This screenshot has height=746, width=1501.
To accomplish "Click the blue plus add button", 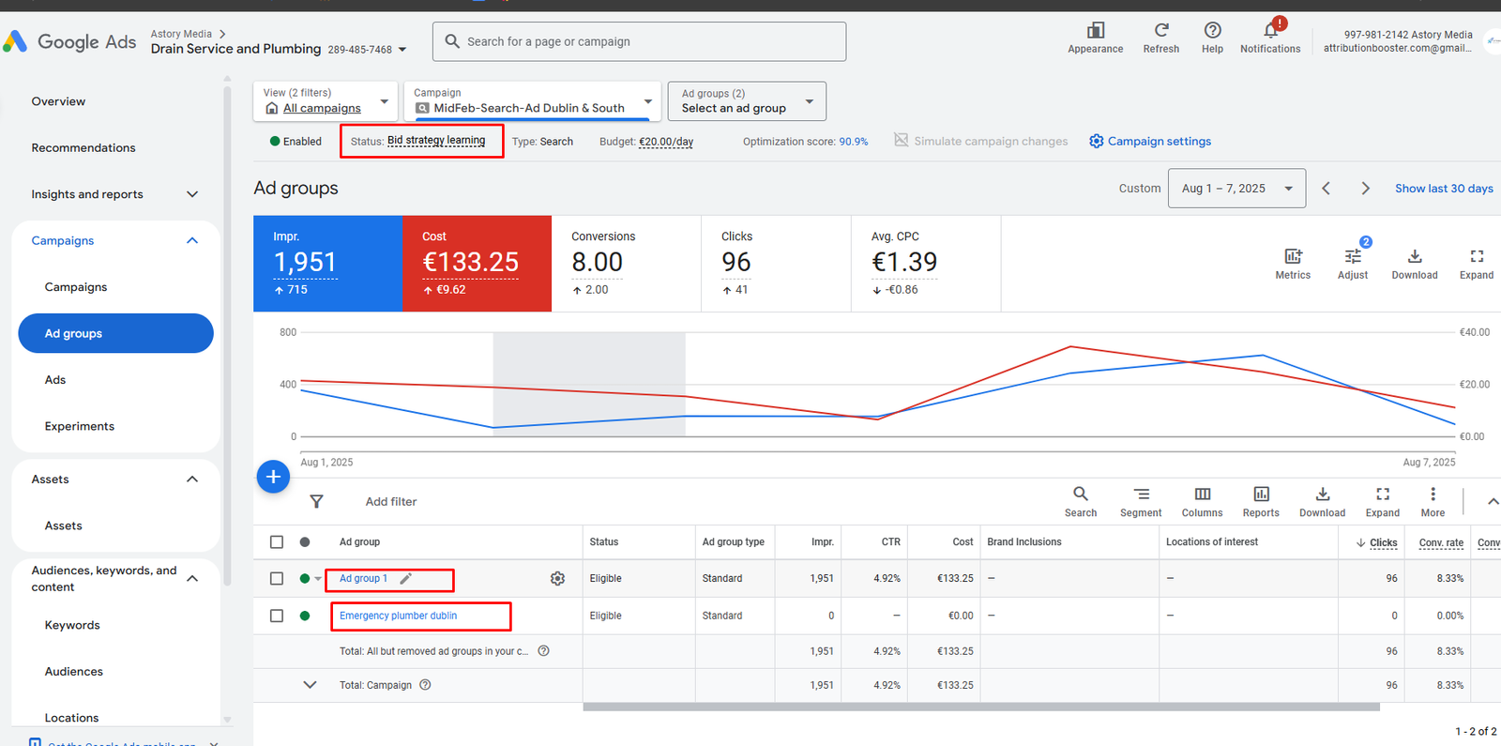I will (x=273, y=477).
